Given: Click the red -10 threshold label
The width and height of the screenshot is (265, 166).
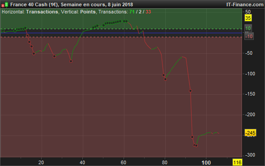Looking at the screenshot, I should pos(249,36).
